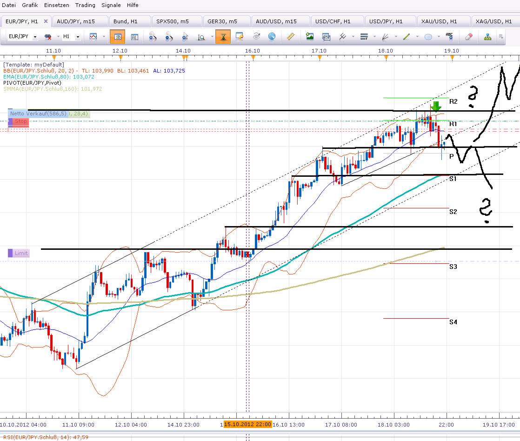The image size is (520, 441).
Task: Open the Trading menu
Action: coord(85,5)
